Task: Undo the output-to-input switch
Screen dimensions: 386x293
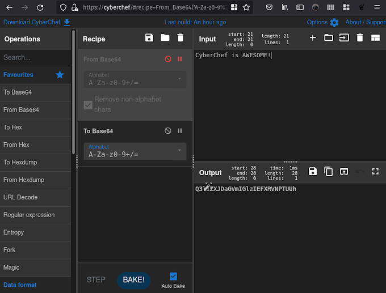Action: pyautogui.click(x=360, y=171)
